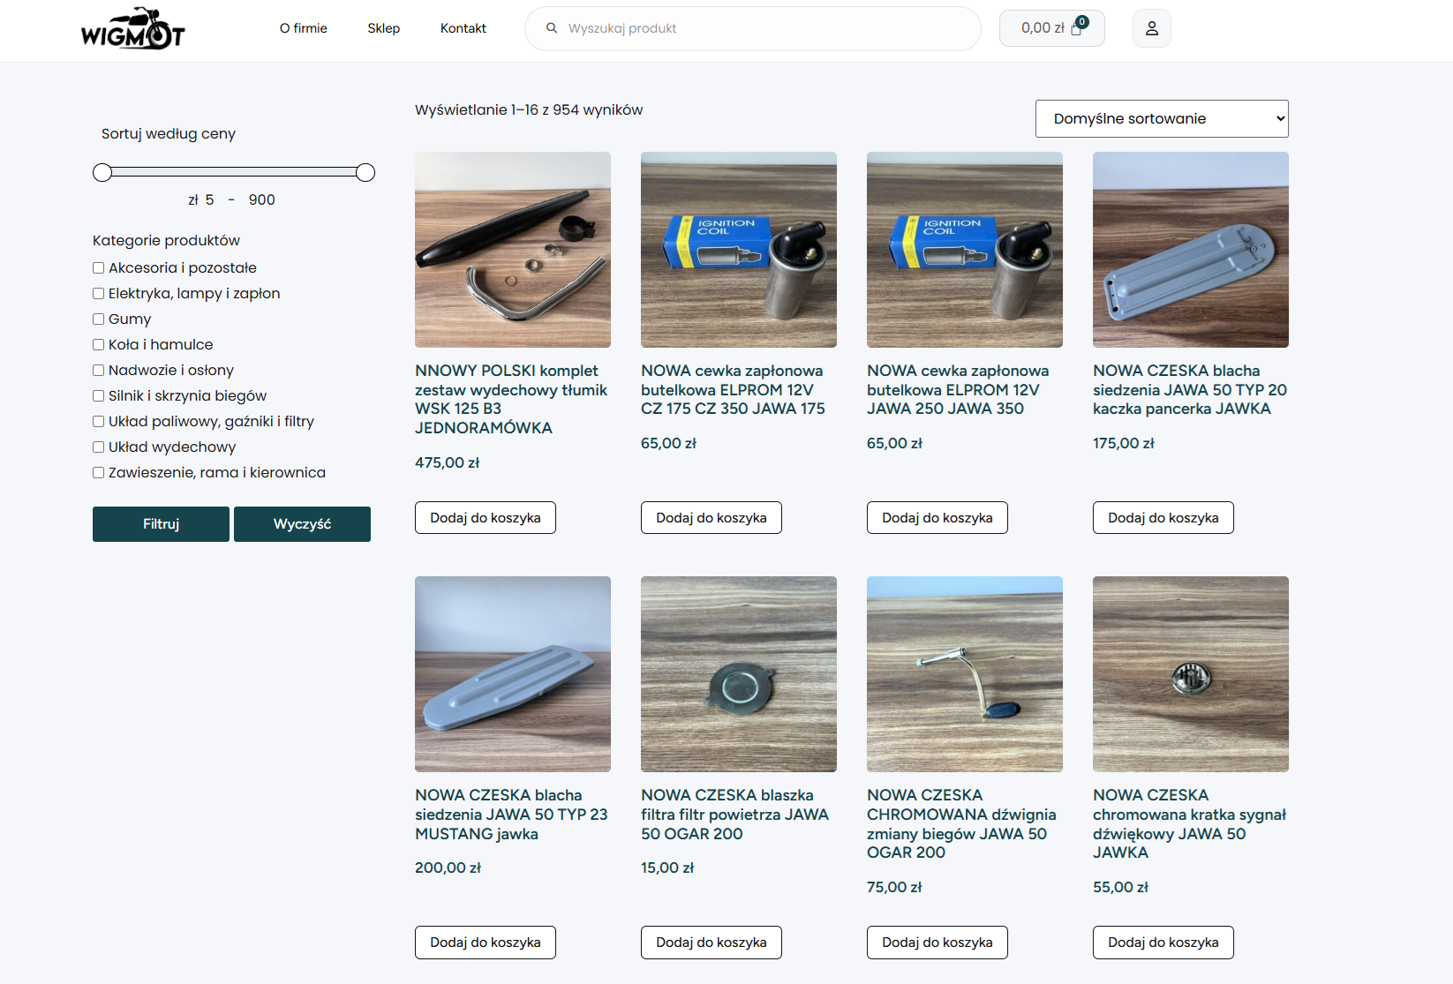
Task: Open WSK 125 exhaust set product image
Action: click(x=512, y=250)
